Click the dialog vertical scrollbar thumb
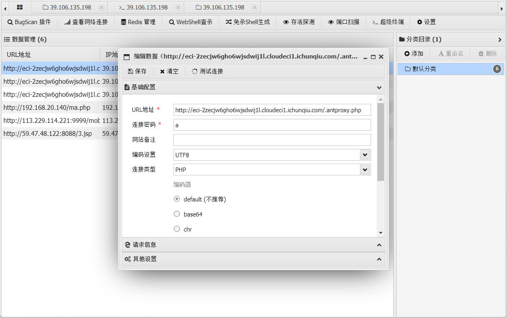Viewport: 507px width, 318px height. 381,142
